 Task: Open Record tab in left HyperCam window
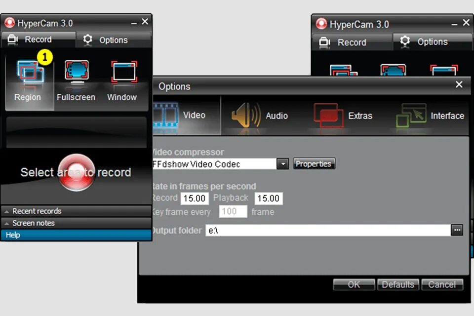pos(38,39)
